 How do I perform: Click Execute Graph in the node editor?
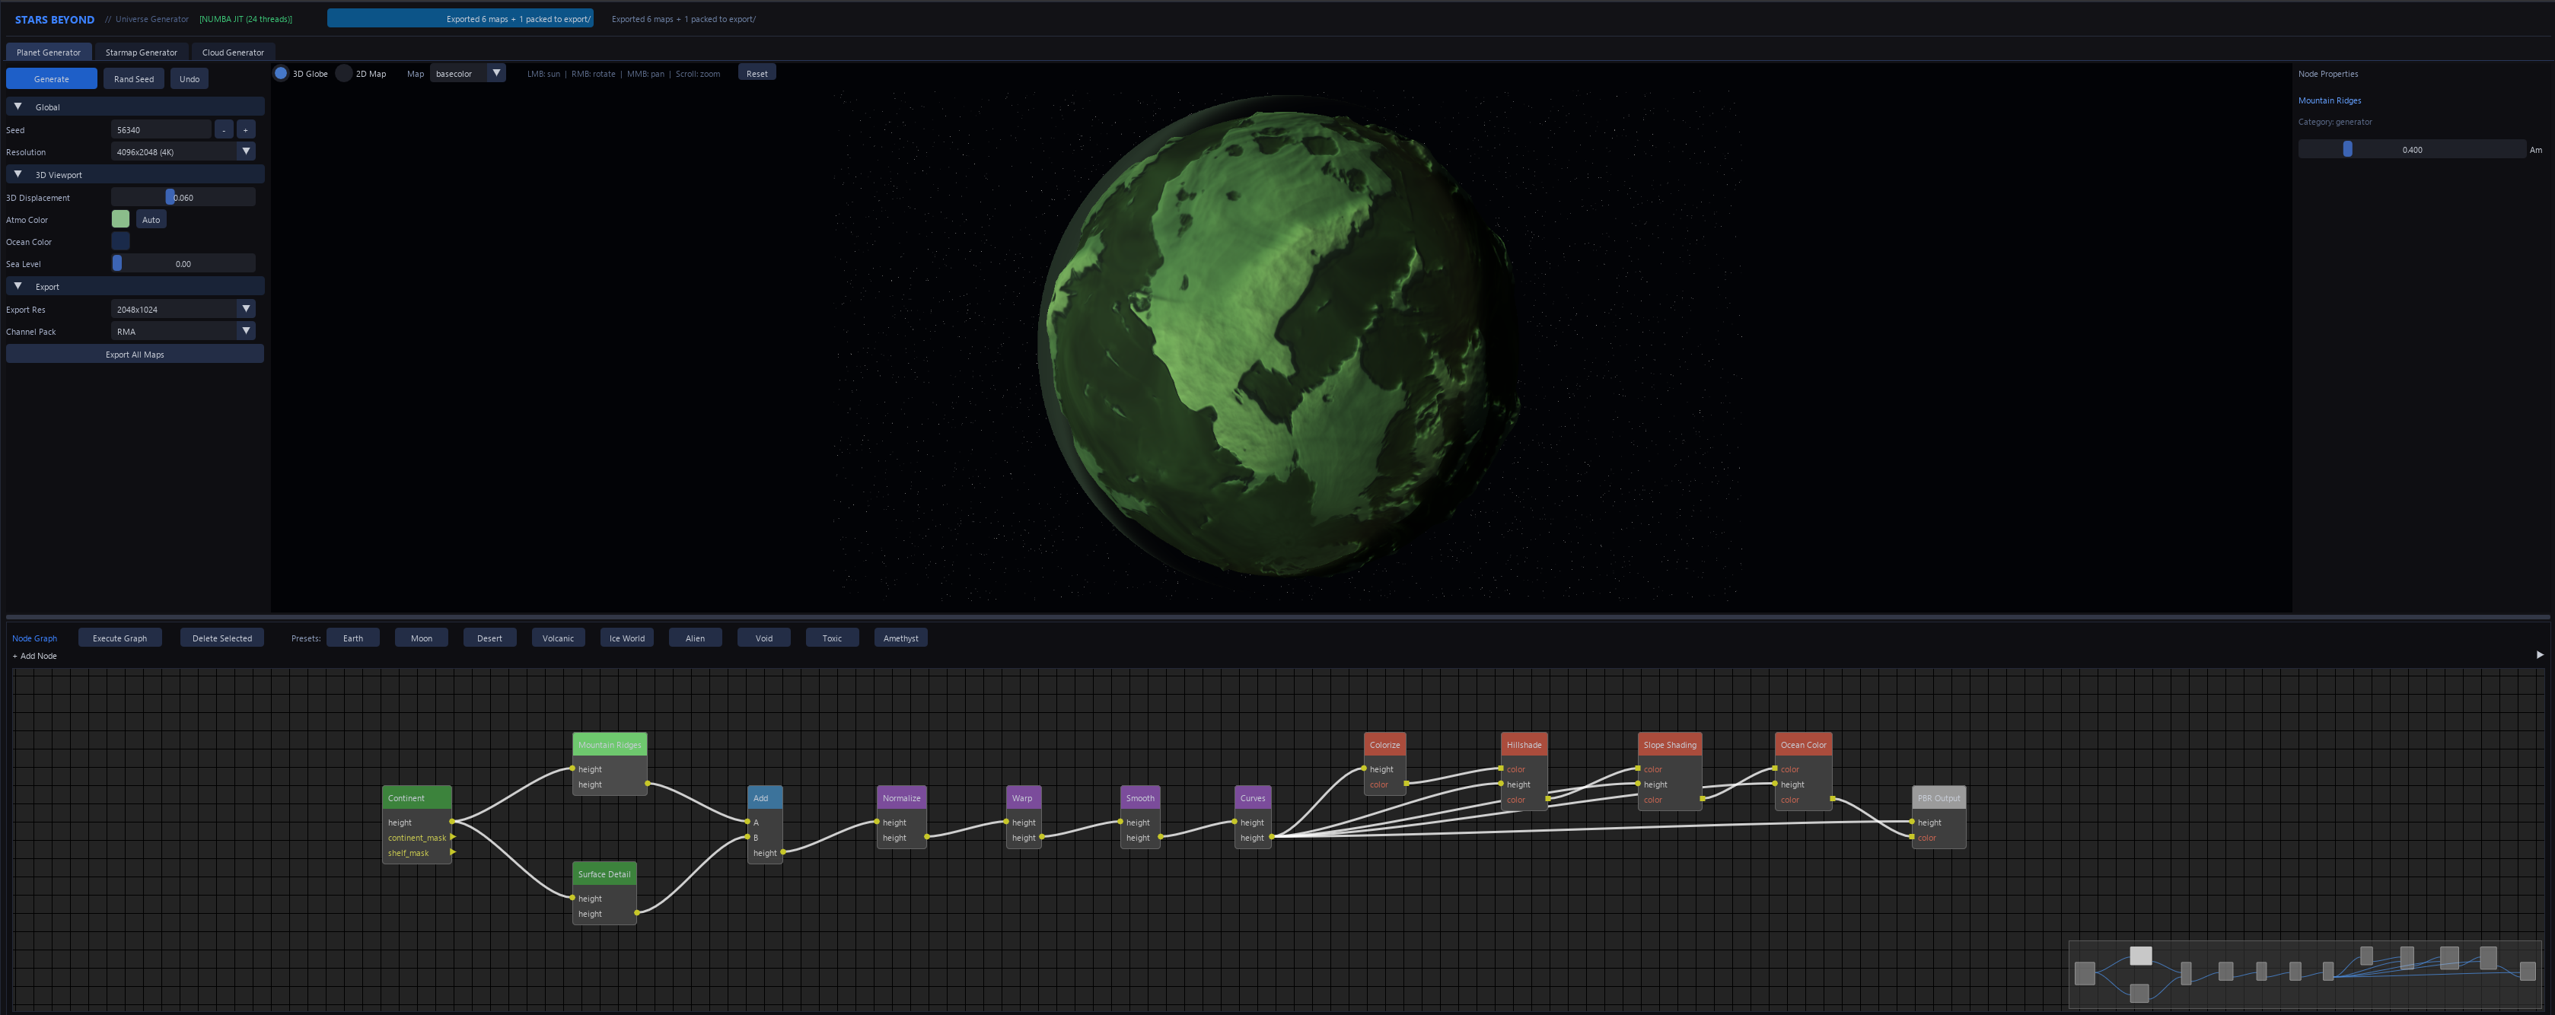pos(119,638)
